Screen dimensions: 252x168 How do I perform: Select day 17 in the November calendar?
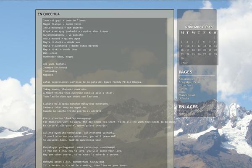[188, 50]
